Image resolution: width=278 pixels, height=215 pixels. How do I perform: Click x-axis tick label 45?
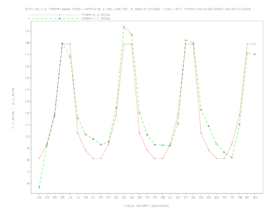pyautogui.click(x=155, y=197)
